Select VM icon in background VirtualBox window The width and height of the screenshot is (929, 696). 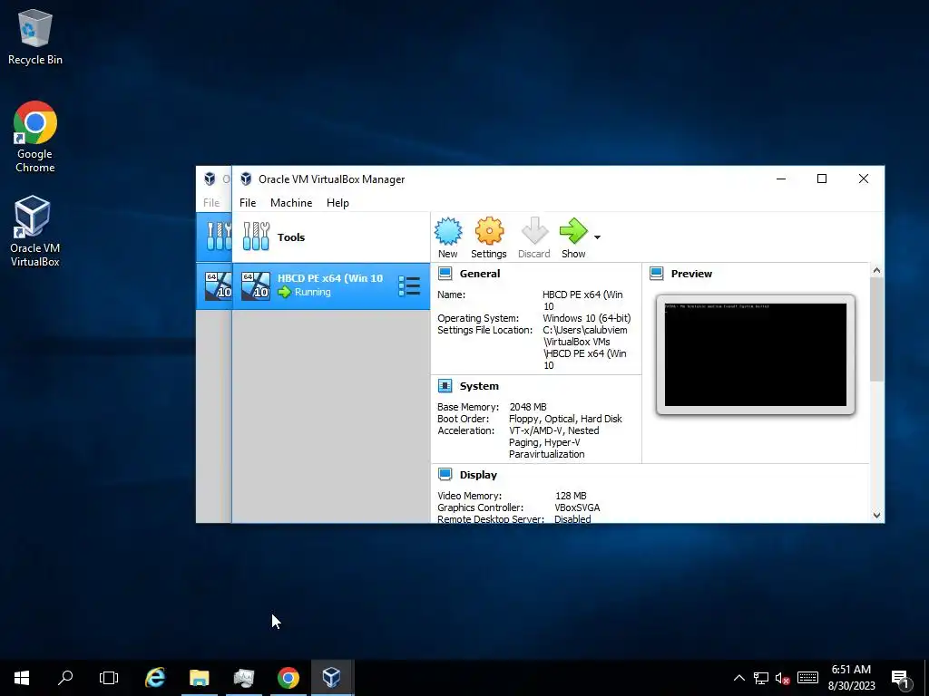point(218,285)
